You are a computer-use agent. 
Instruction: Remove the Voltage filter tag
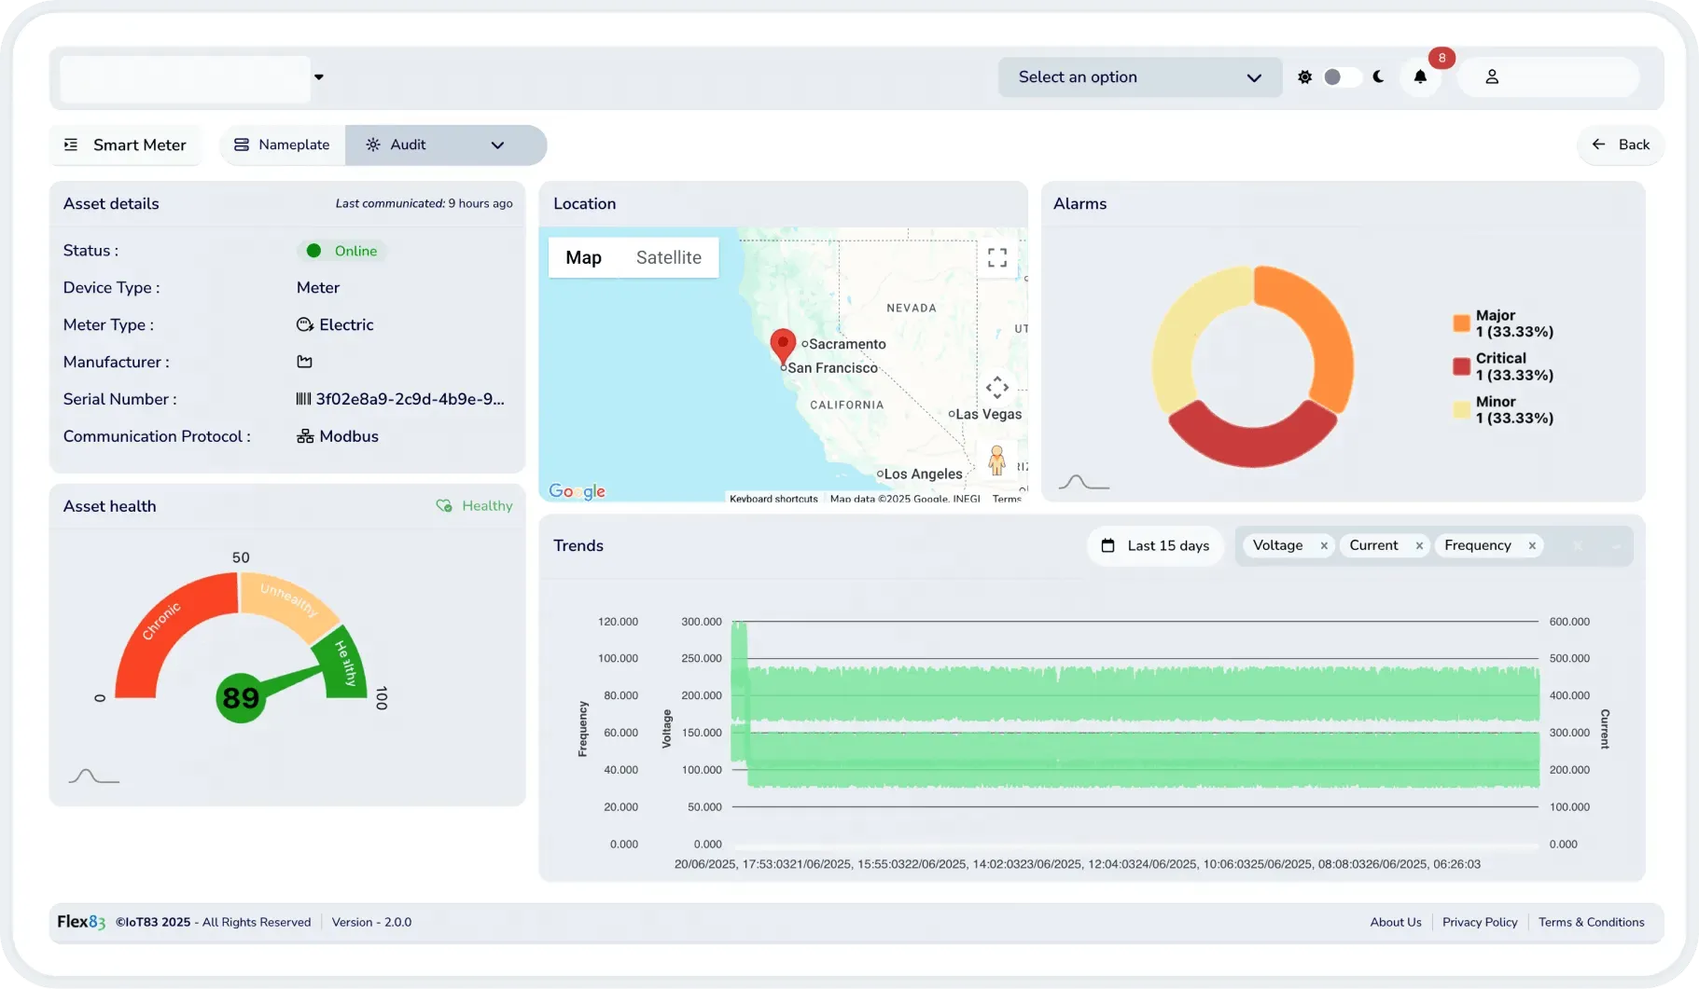point(1323,546)
